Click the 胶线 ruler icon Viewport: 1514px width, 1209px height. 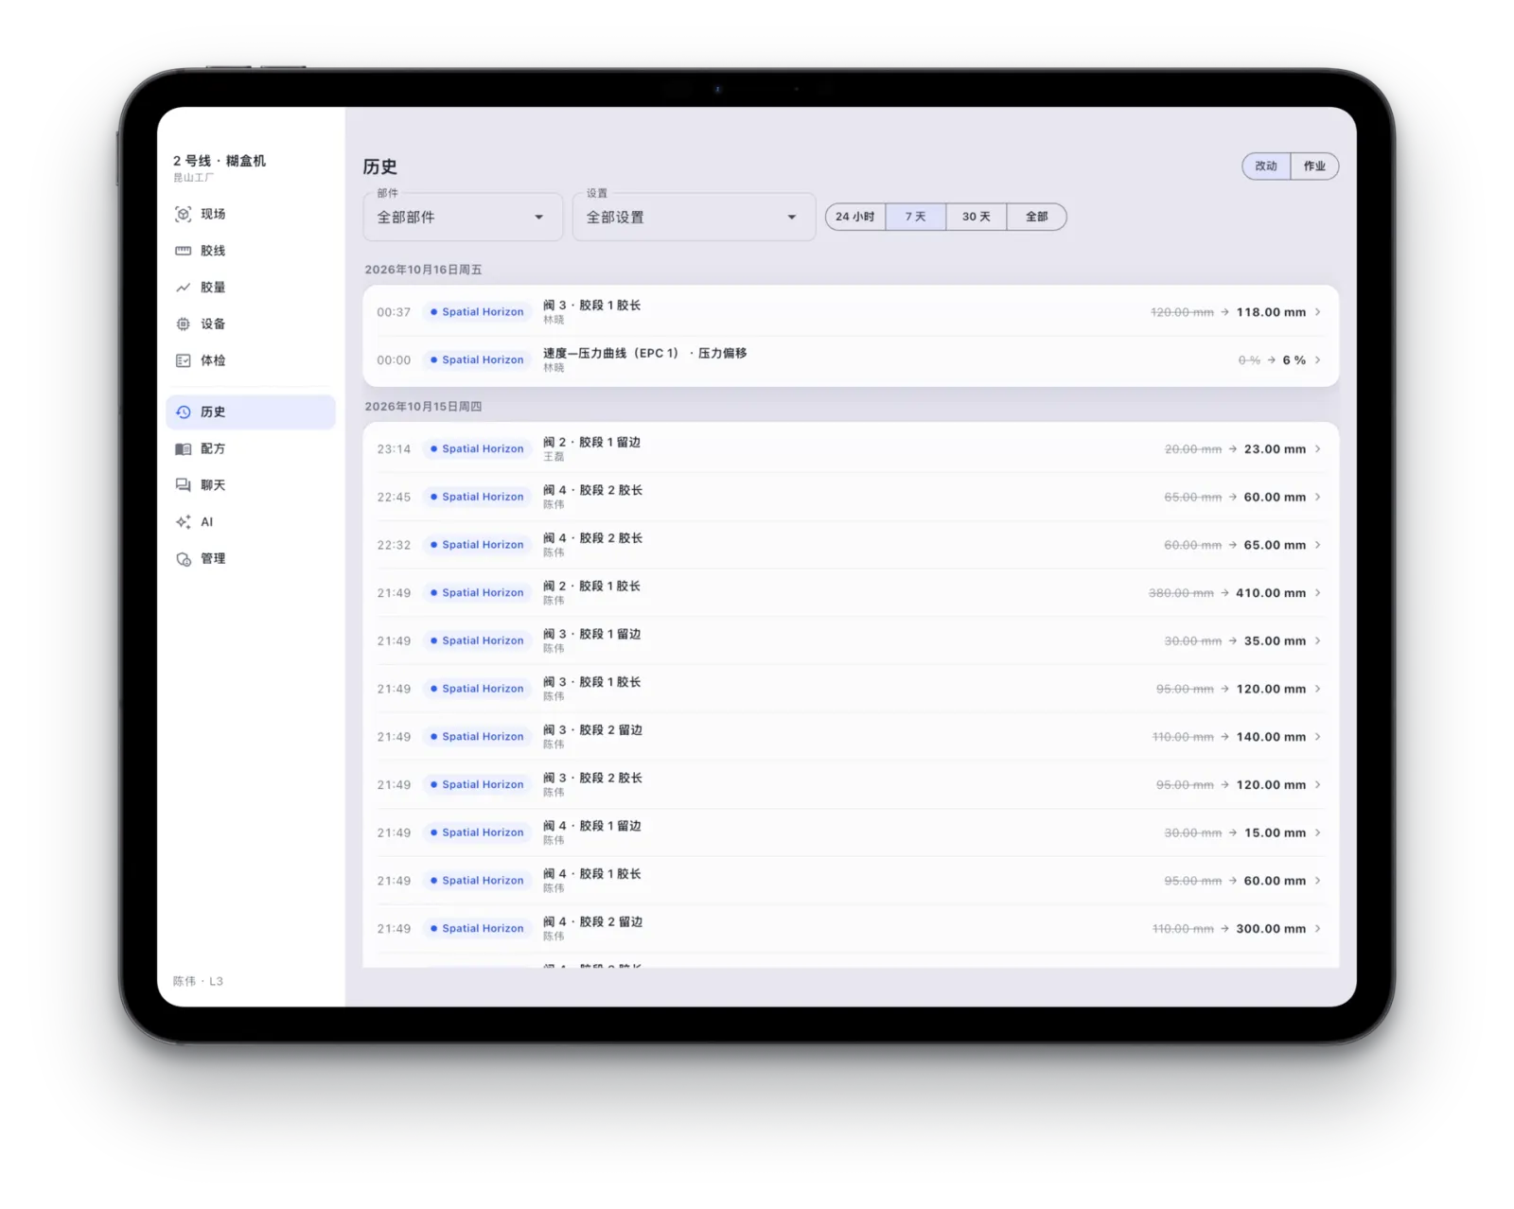click(x=184, y=251)
